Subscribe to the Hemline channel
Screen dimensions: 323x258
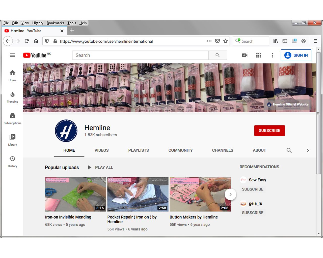click(270, 131)
